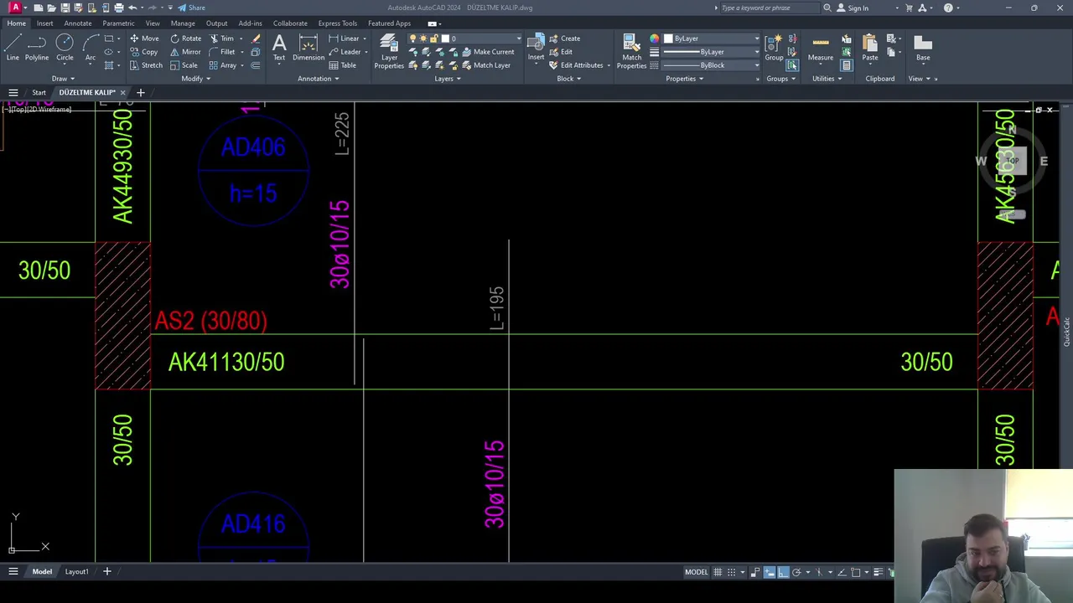This screenshot has width=1073, height=603.
Task: Click the Plot printer icon
Action: click(118, 8)
